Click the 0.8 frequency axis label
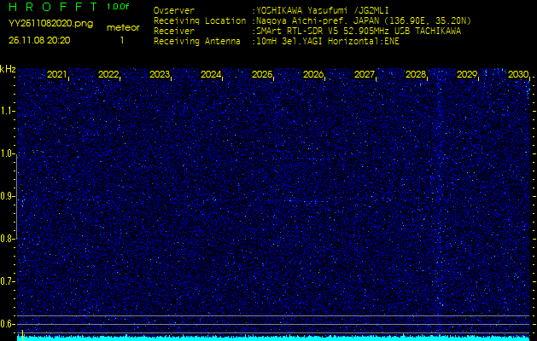 pyautogui.click(x=8, y=239)
